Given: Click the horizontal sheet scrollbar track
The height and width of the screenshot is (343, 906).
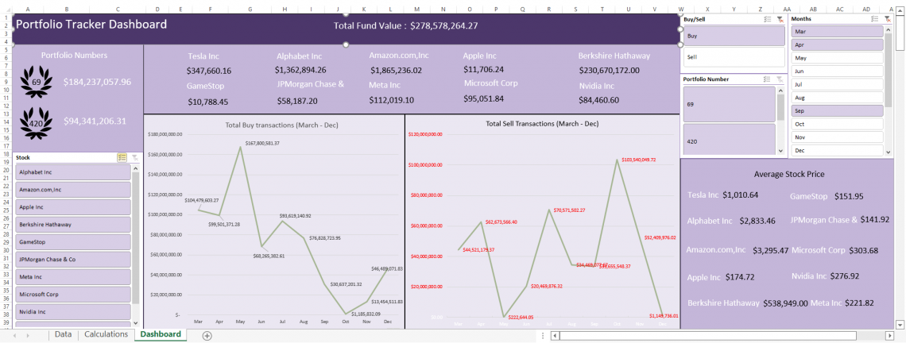Looking at the screenshot, I should (721, 335).
